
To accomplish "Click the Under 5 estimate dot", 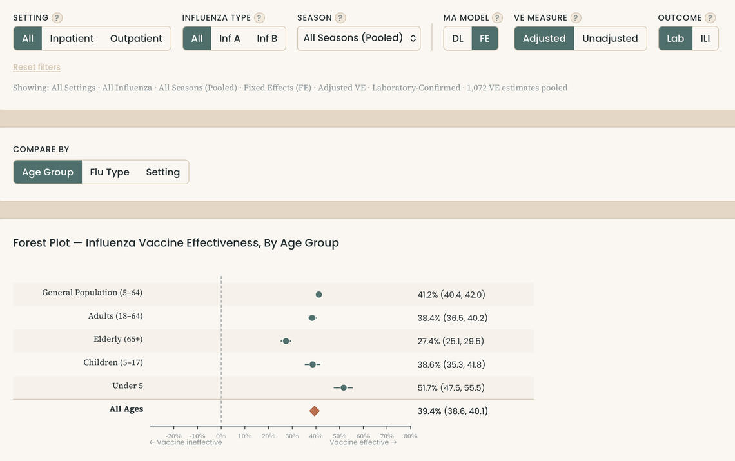I will coord(343,387).
